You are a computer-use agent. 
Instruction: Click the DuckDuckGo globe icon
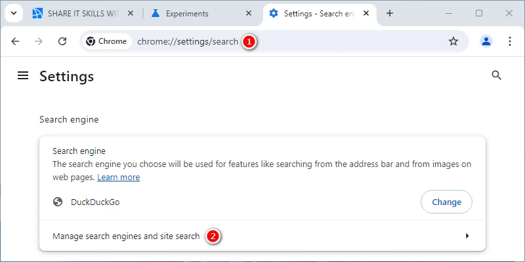(x=58, y=202)
